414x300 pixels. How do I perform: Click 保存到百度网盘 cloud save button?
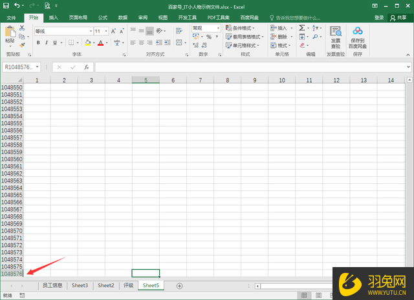tap(358, 37)
